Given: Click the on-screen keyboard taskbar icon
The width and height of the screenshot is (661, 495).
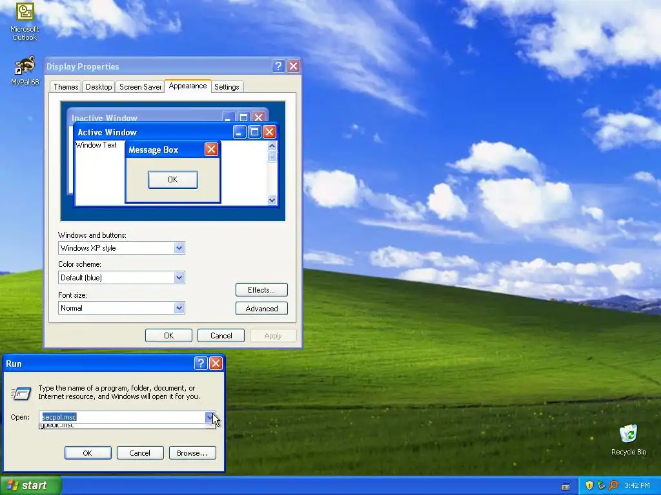Looking at the screenshot, I should [565, 486].
